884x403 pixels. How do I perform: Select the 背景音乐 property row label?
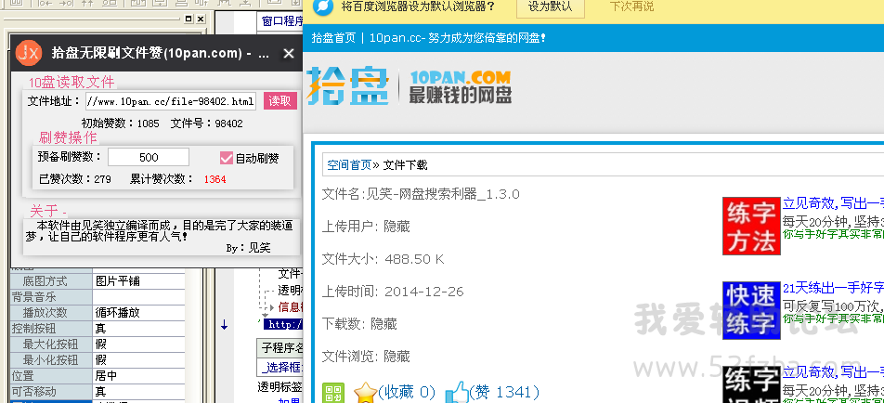coord(51,296)
